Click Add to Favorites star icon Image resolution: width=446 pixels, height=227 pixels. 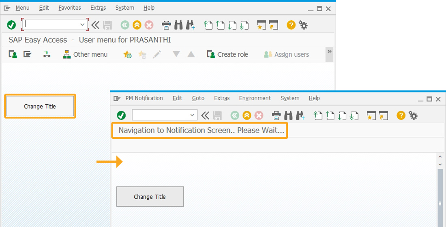(127, 54)
